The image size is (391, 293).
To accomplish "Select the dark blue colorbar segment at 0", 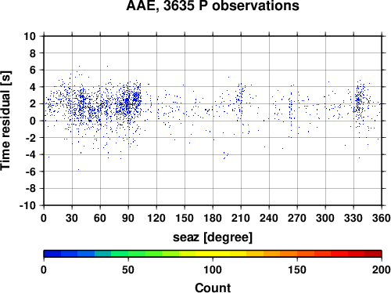I will tap(52, 254).
